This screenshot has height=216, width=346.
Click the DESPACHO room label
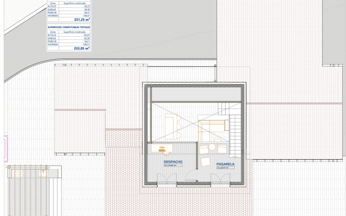[x=174, y=161]
